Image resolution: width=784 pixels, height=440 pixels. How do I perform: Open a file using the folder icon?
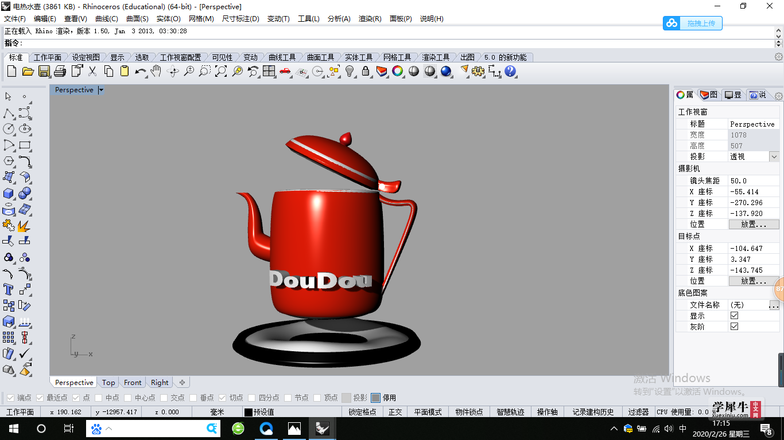[28, 71]
